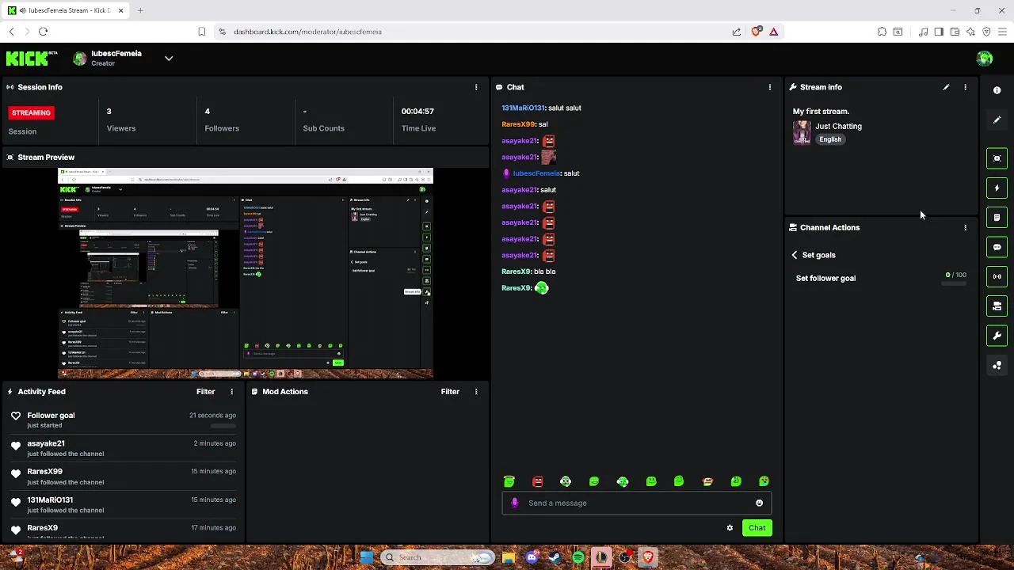Click the Set follower goal option
Image resolution: width=1014 pixels, height=570 pixels.
point(825,279)
